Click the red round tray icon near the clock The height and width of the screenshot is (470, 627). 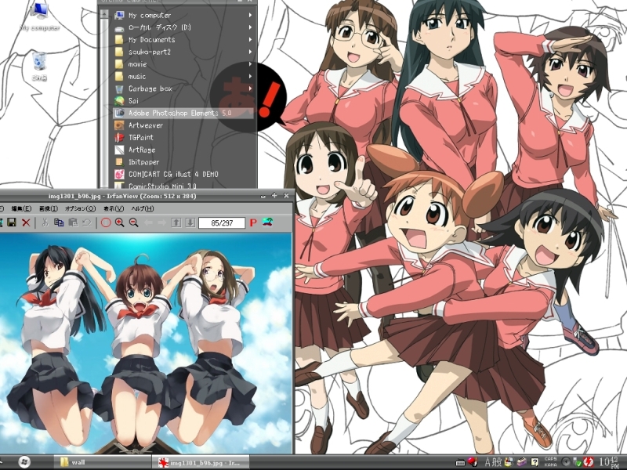tap(587, 462)
